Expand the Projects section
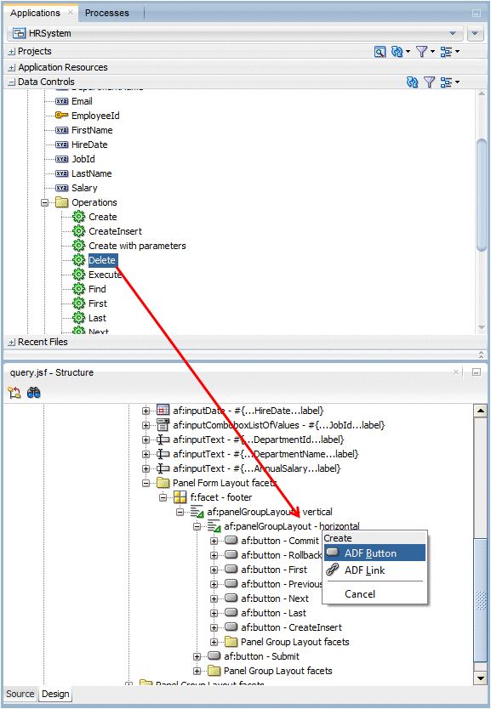The image size is (491, 709). (12, 52)
